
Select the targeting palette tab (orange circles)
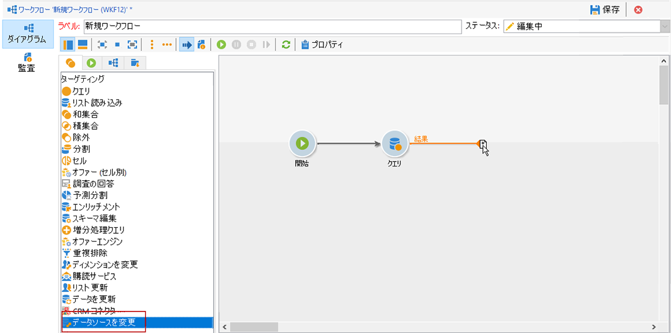[x=71, y=63]
